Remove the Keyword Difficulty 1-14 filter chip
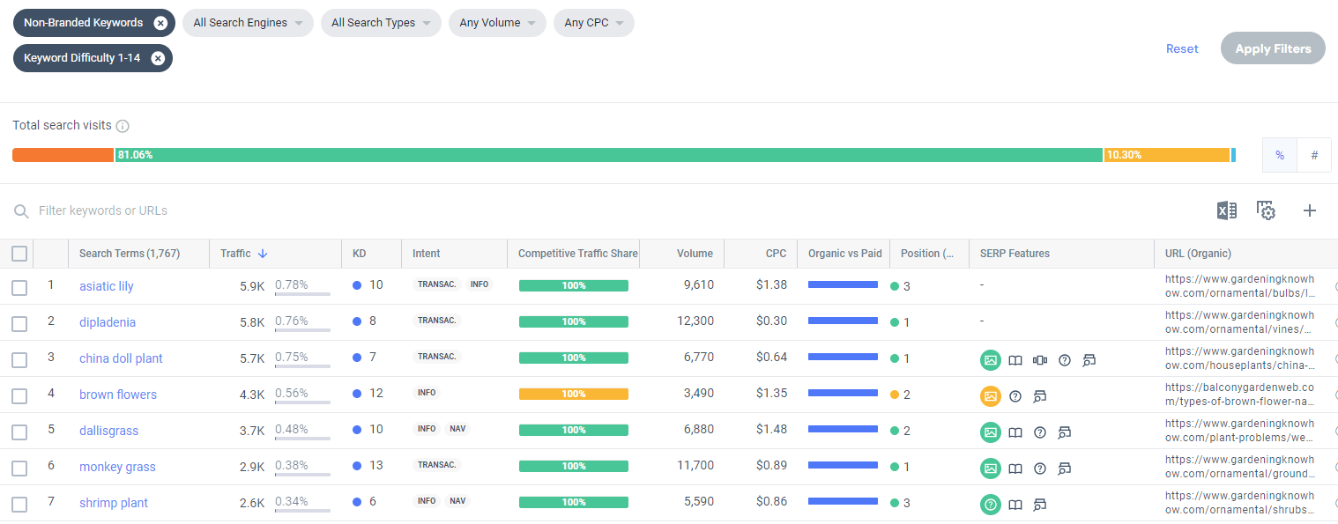1338x524 pixels. click(158, 58)
